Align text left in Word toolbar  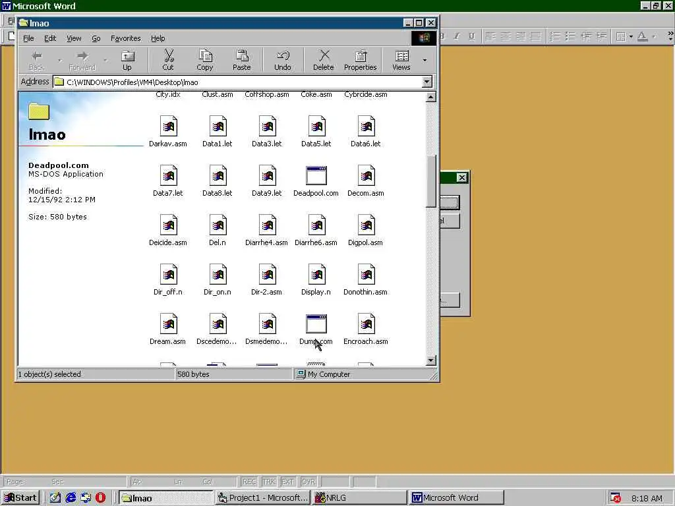490,37
